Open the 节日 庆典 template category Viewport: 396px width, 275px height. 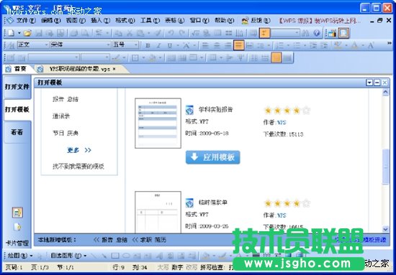click(x=66, y=133)
